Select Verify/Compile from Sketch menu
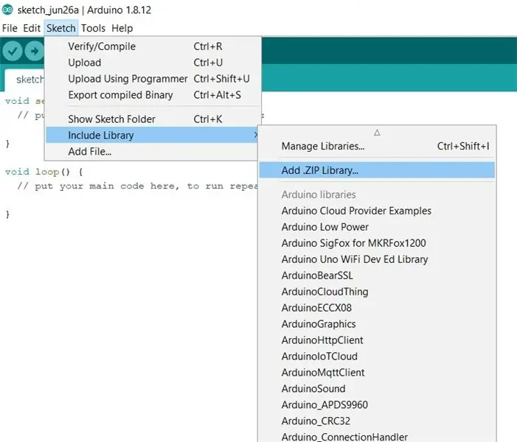This screenshot has height=442, width=517. [153, 46]
